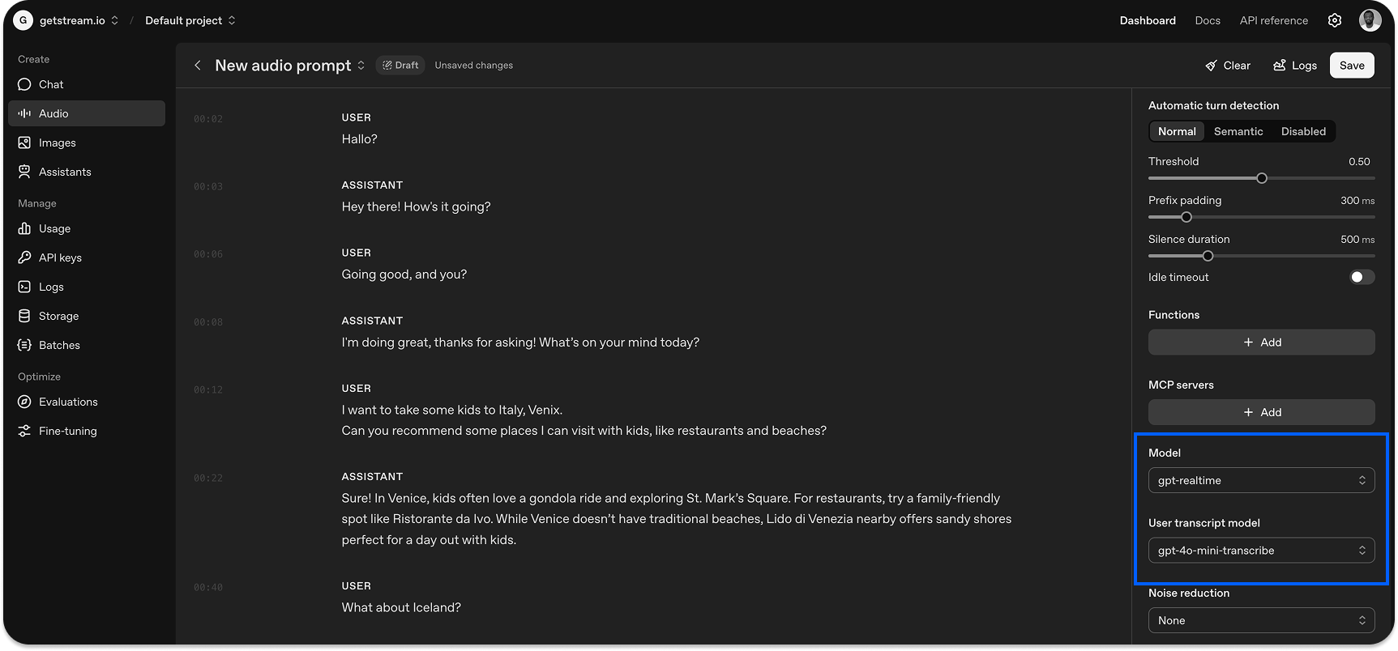Click the Save button

click(1352, 66)
